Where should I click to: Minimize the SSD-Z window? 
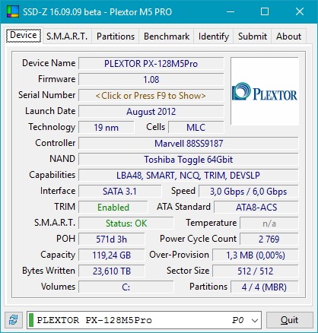(x=231, y=11)
